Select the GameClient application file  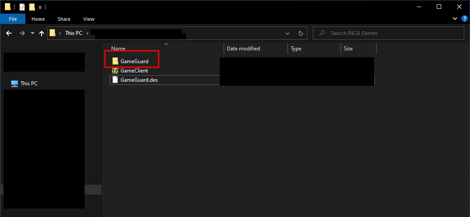(134, 71)
